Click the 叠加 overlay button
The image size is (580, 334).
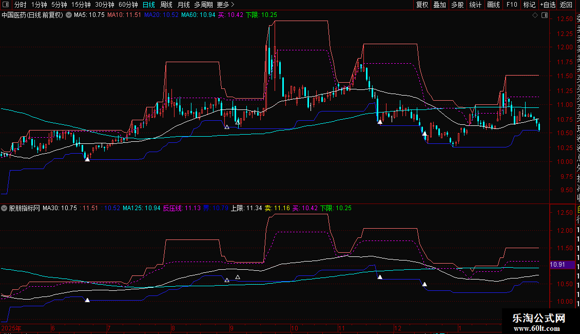(x=439, y=5)
